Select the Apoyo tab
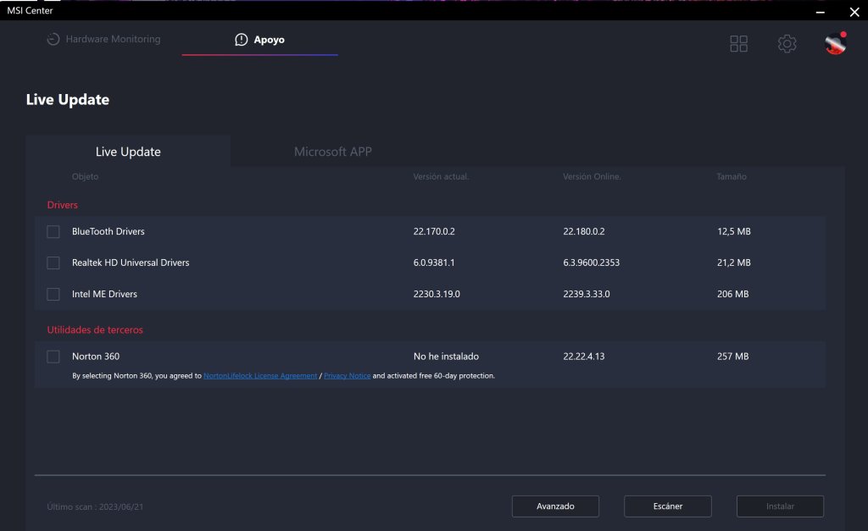The height and width of the screenshot is (531, 868). [259, 40]
